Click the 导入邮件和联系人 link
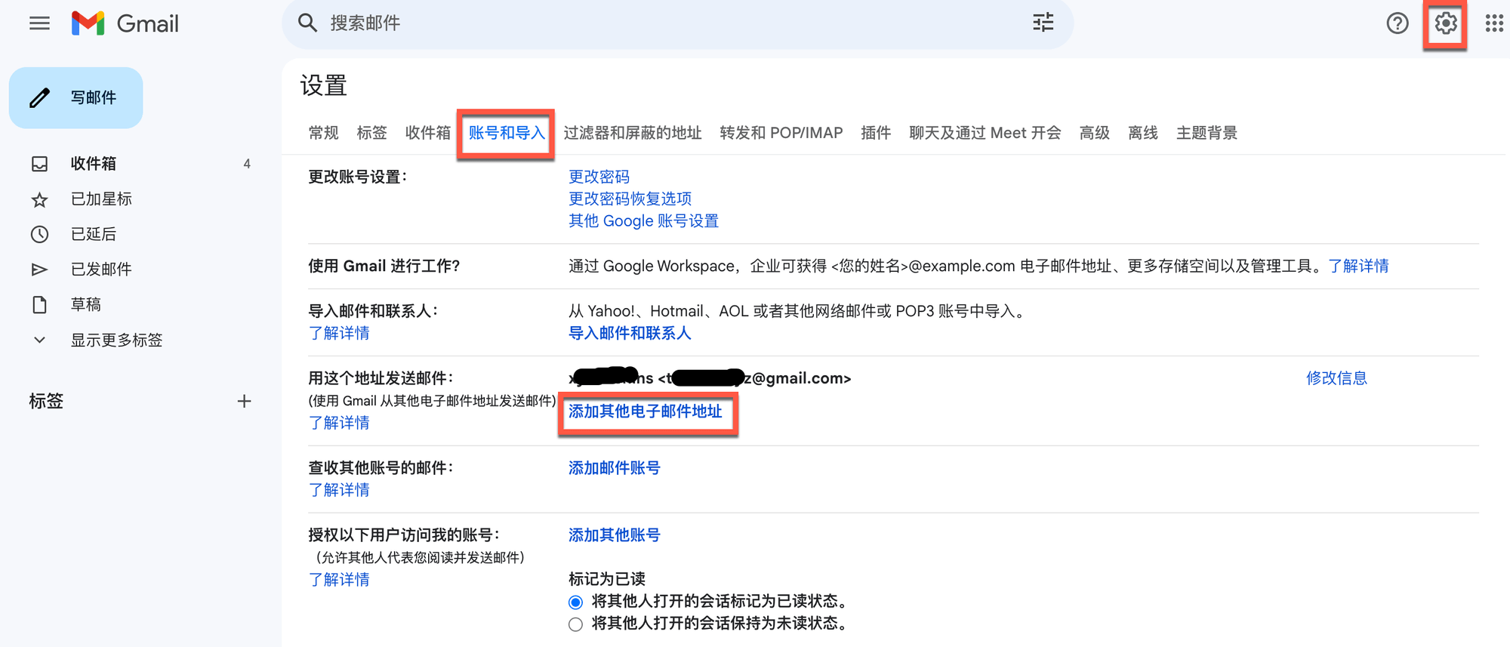Image resolution: width=1510 pixels, height=647 pixels. 630,333
